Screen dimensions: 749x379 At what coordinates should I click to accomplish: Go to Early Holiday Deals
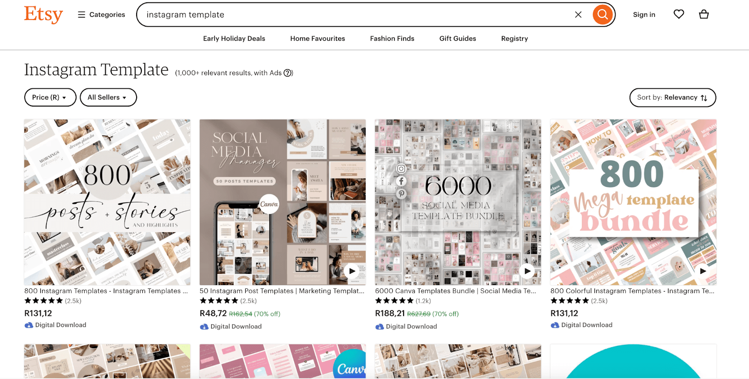[234, 38]
